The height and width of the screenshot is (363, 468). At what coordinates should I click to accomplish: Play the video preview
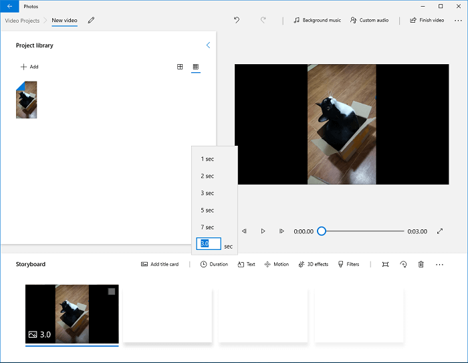coord(263,231)
